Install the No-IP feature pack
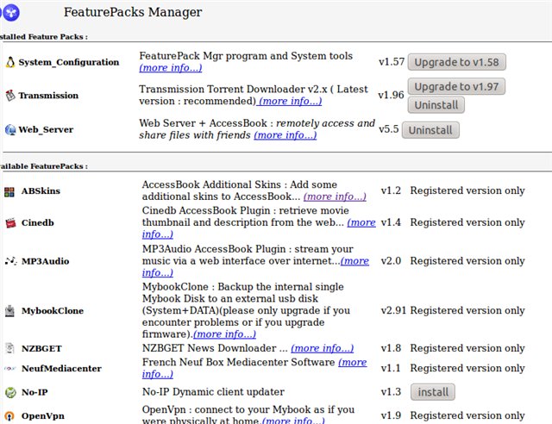Screen dimensions: 552x424 [x=433, y=392]
